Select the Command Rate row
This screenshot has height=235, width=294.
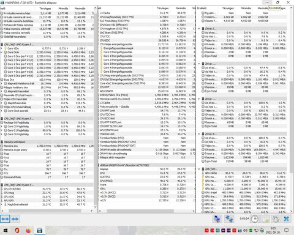tap(47, 177)
